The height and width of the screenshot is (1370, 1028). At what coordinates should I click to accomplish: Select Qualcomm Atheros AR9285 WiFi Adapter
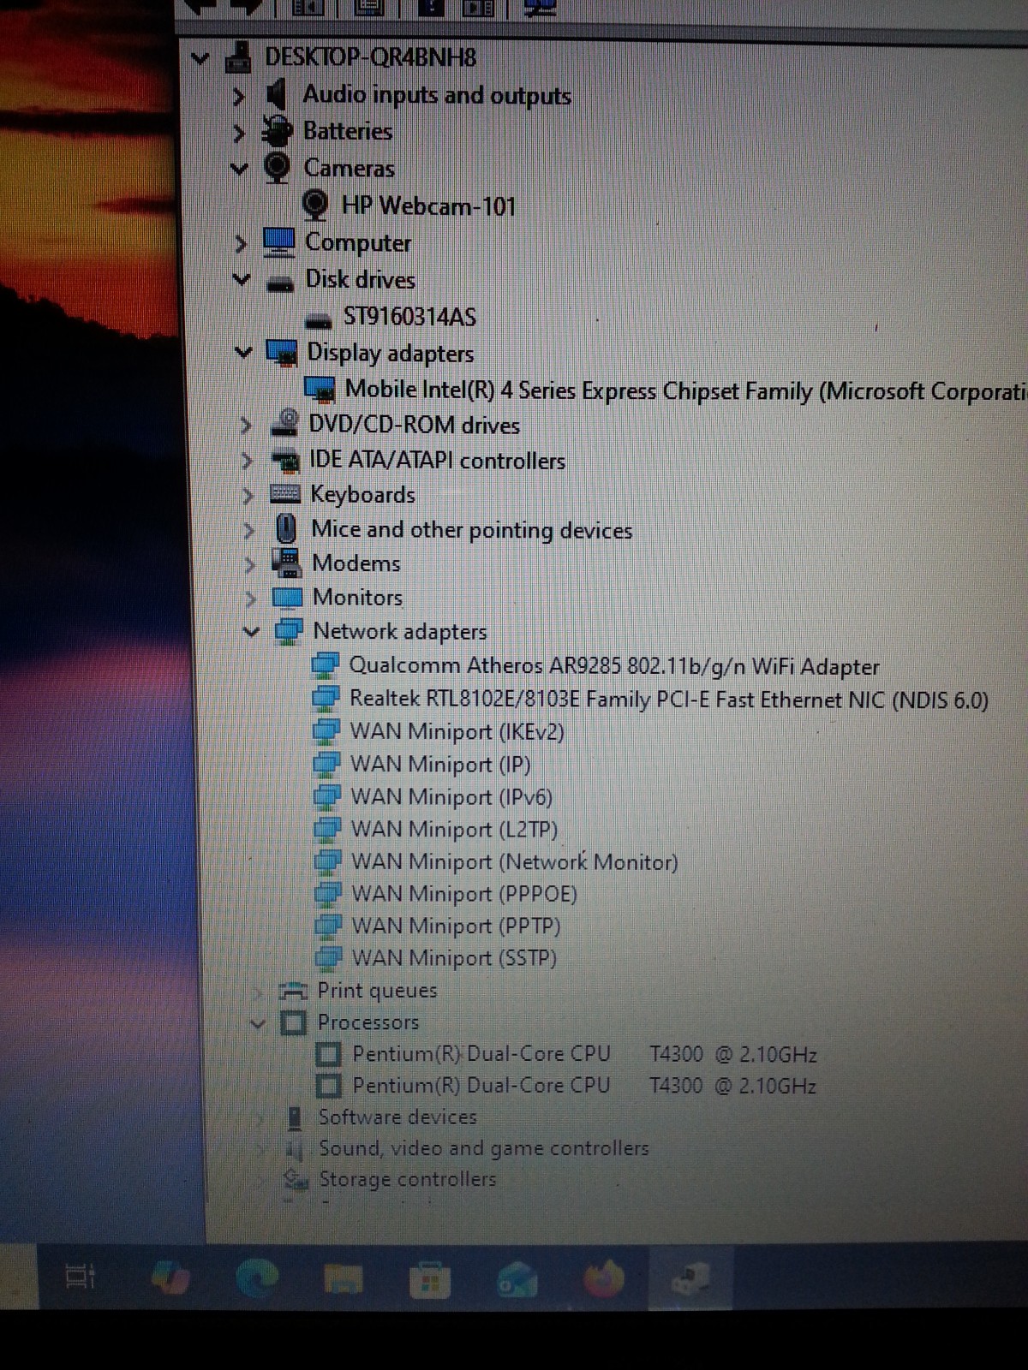[614, 666]
